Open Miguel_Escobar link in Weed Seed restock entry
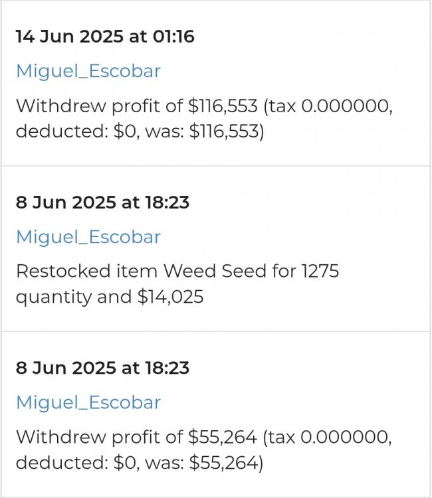The height and width of the screenshot is (498, 432). pos(88,237)
